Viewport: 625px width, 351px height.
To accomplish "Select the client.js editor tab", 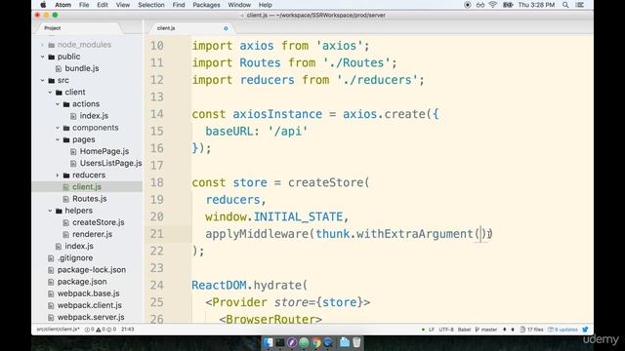I will (x=166, y=28).
